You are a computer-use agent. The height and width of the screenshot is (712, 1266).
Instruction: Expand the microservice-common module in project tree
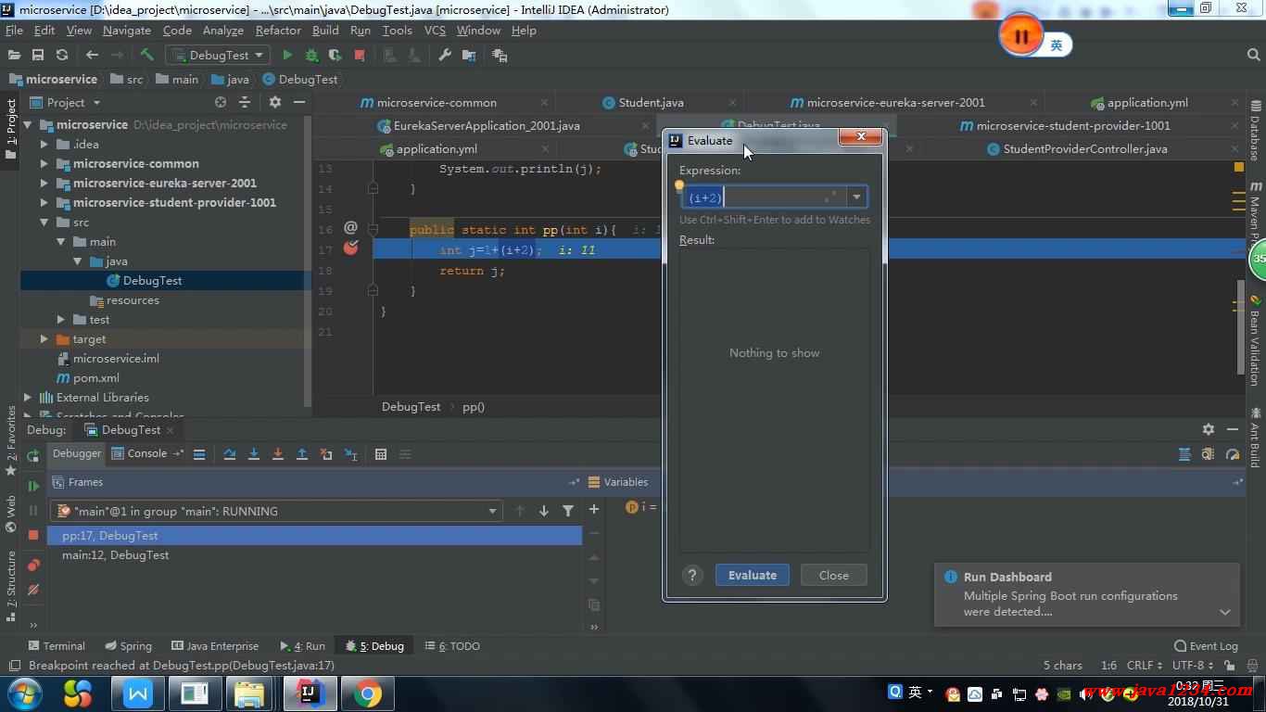(44, 164)
